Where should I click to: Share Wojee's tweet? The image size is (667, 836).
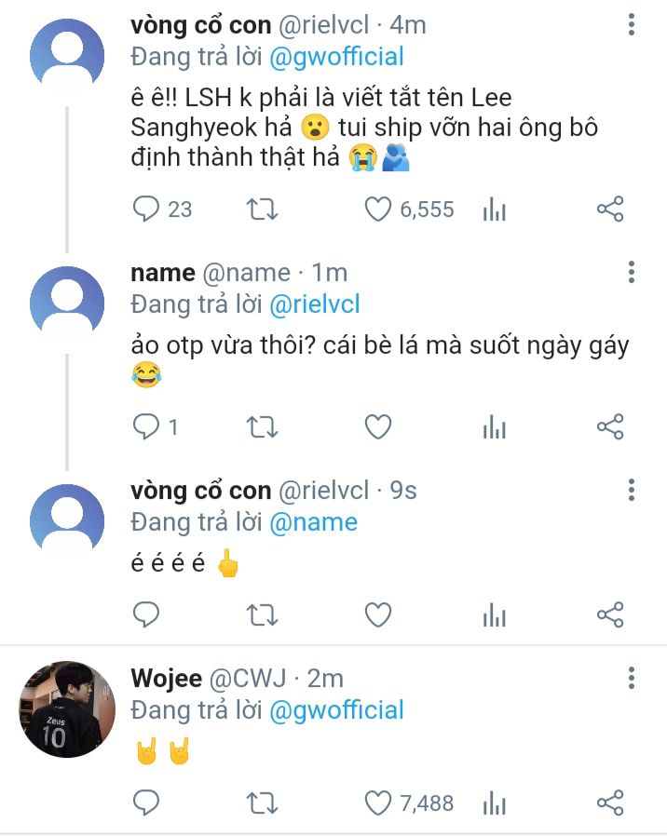pos(610,802)
